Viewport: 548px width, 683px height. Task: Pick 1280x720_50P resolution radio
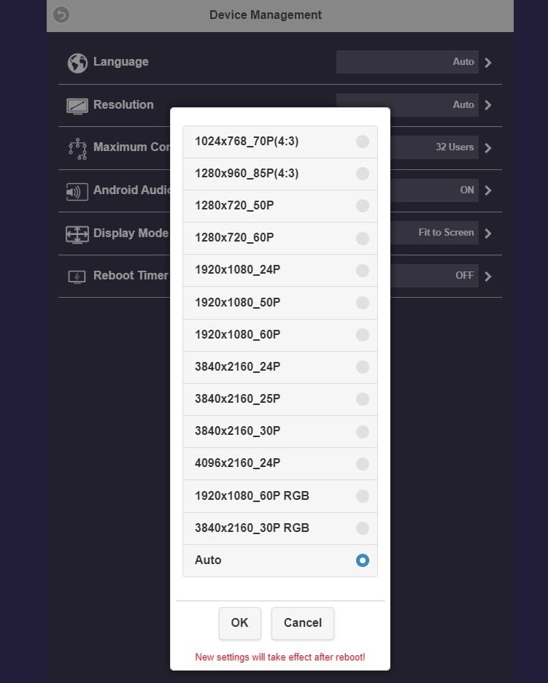coord(363,206)
